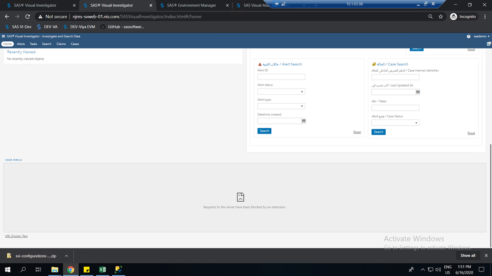Open Task View on the taskbar
Image resolution: width=492 pixels, height=276 pixels.
[38, 270]
